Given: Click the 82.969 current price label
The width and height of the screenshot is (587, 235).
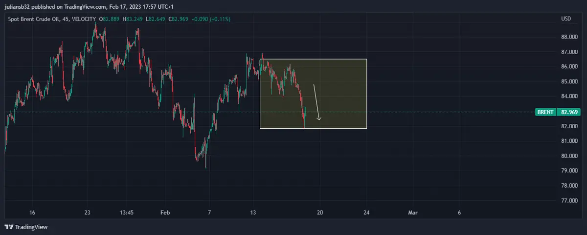Looking at the screenshot, I should 570,112.
